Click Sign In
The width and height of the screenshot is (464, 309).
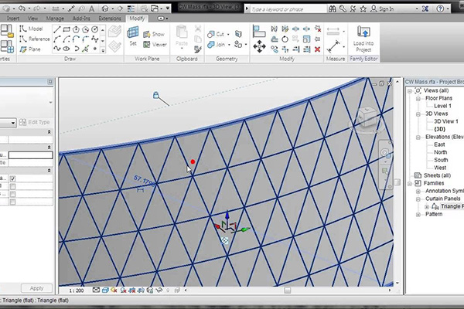(382, 9)
